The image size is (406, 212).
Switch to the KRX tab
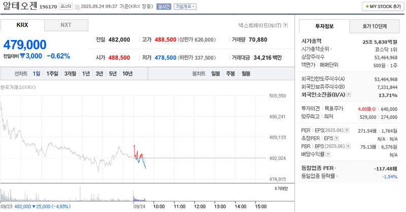(22, 25)
